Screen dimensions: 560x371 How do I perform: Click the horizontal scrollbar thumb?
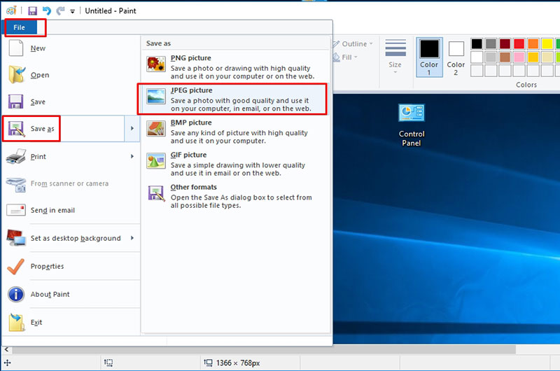(x=264, y=349)
